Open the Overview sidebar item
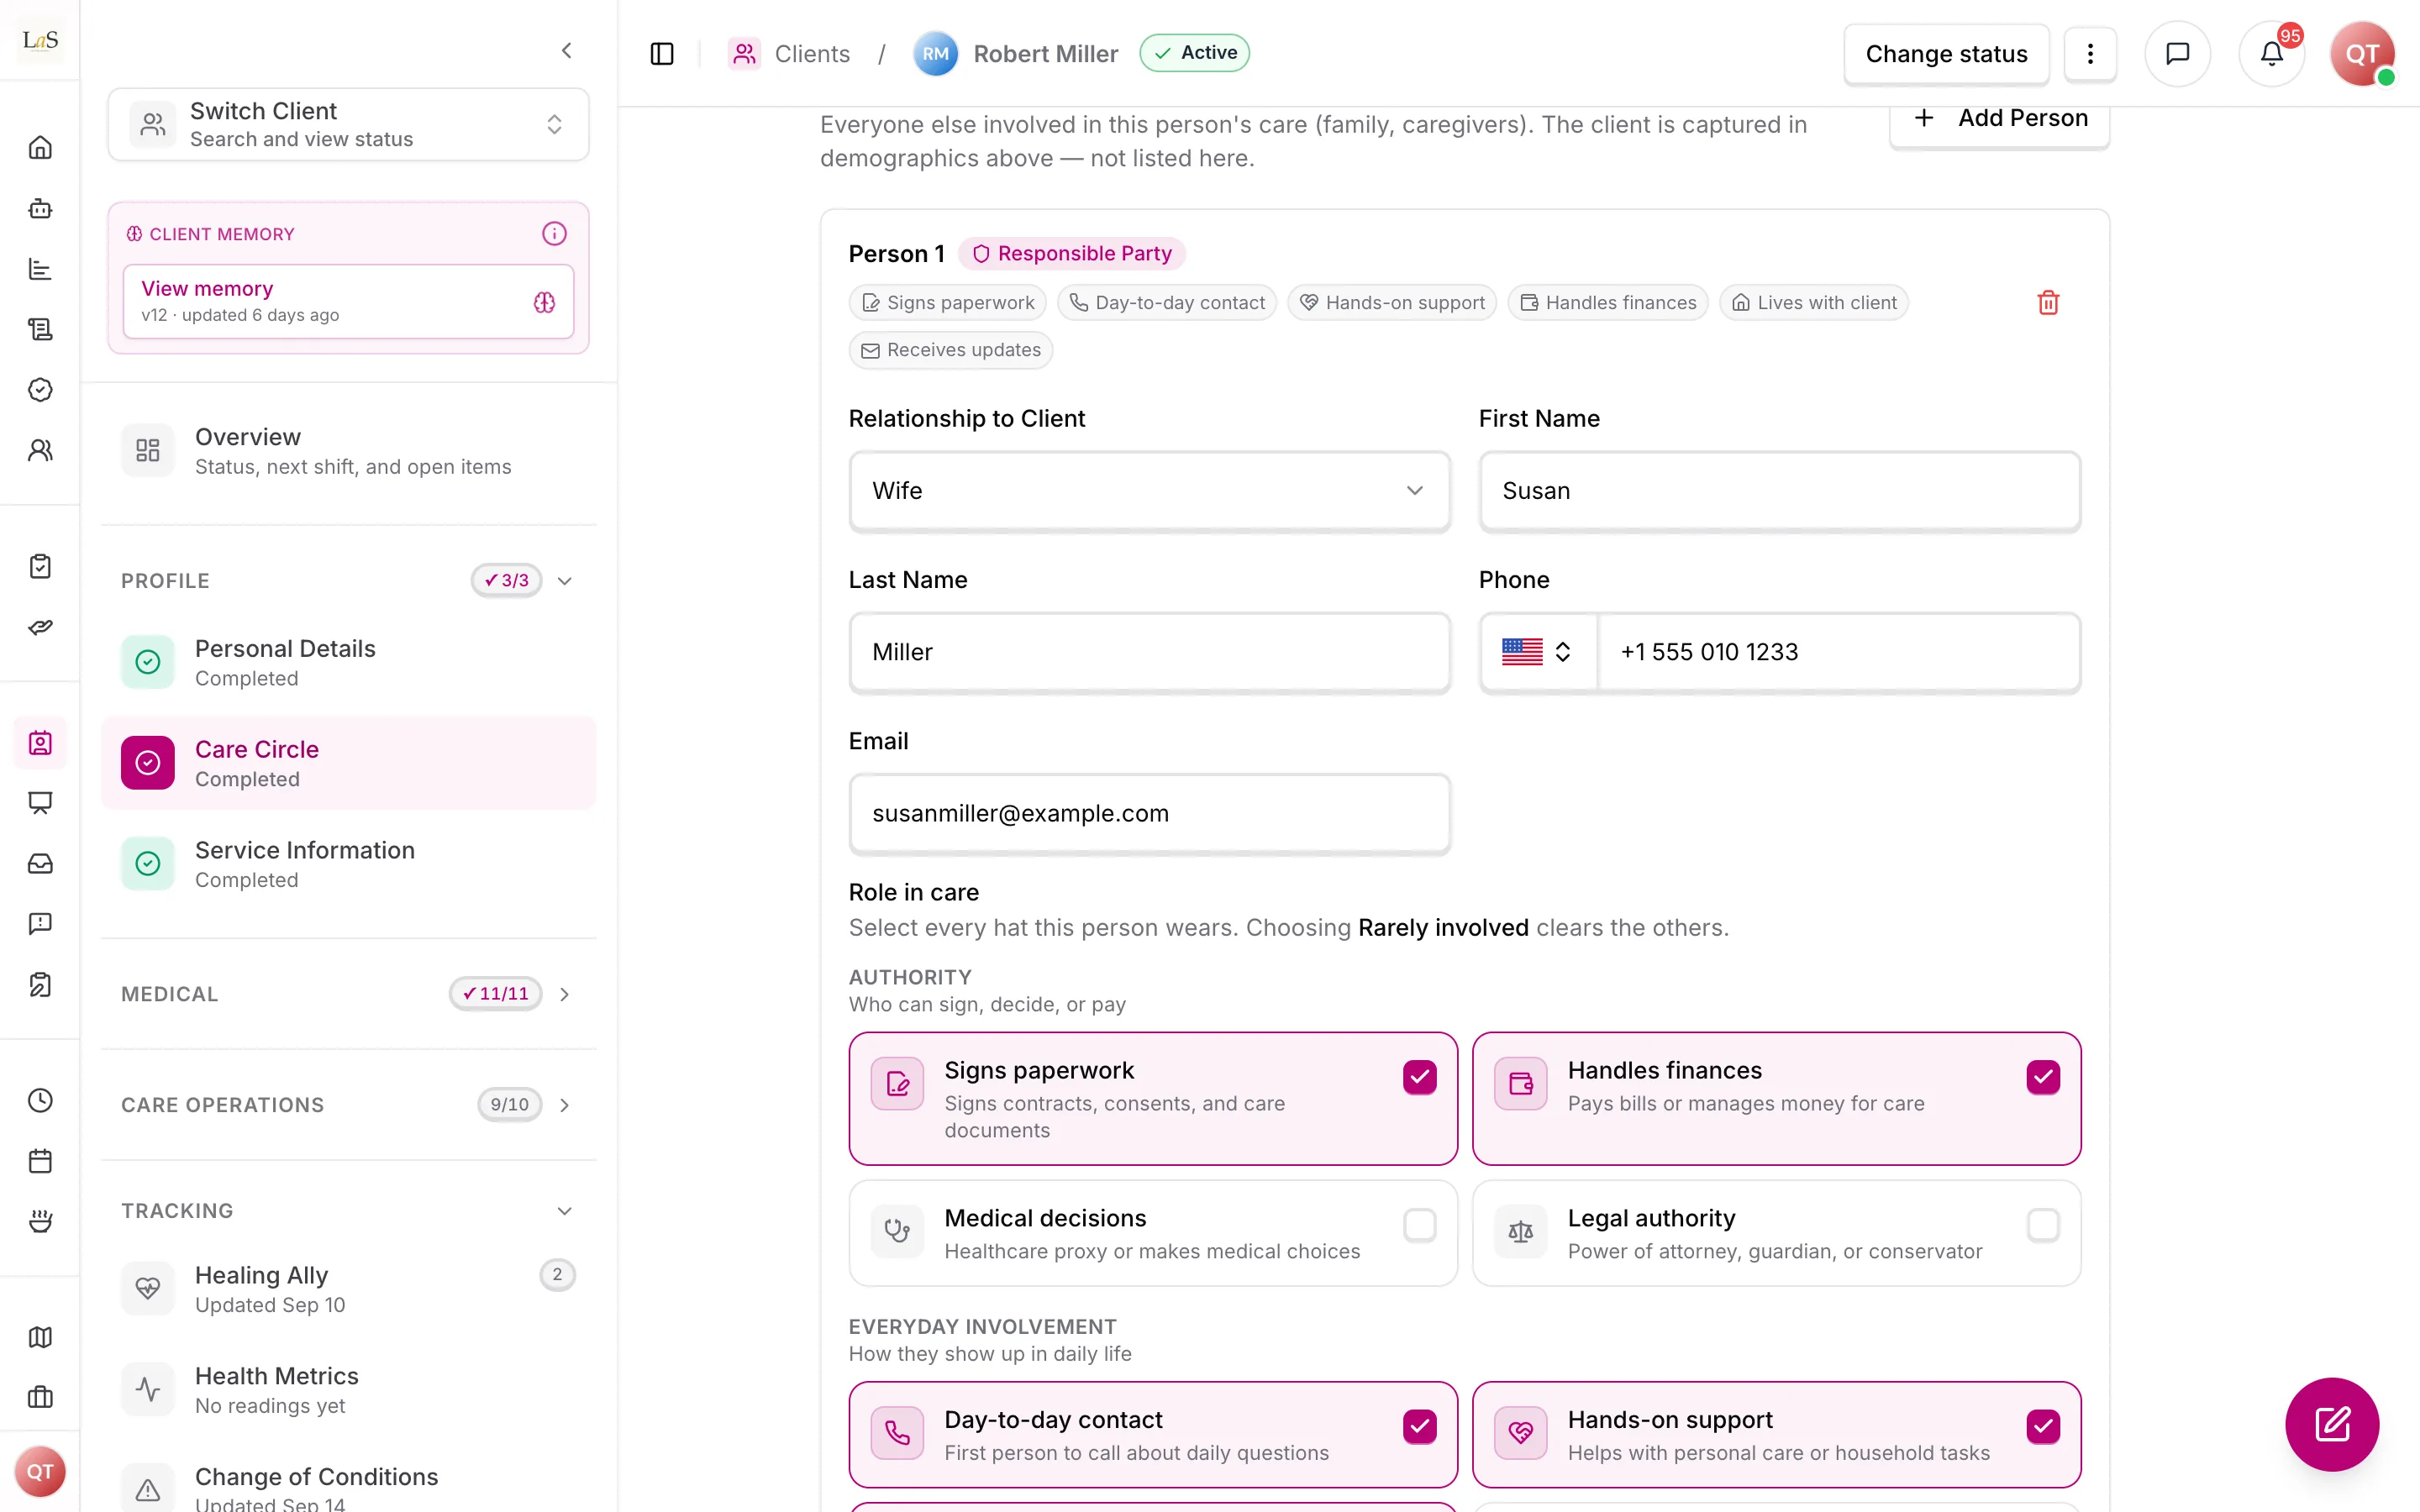 click(348, 451)
